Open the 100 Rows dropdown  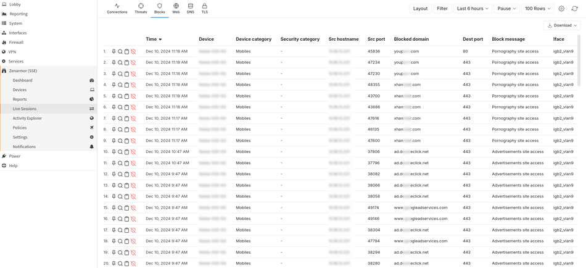coord(537,9)
